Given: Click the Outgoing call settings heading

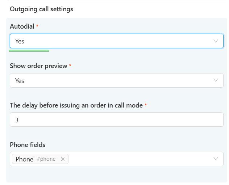Looking at the screenshot, I should (x=41, y=9).
